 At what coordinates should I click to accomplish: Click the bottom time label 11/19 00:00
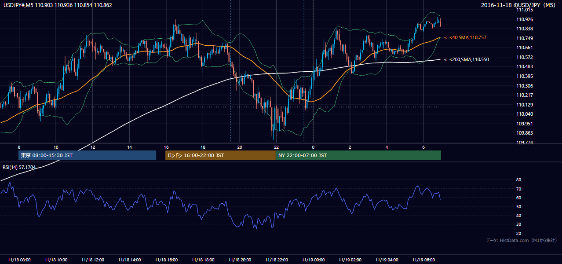click(x=313, y=260)
